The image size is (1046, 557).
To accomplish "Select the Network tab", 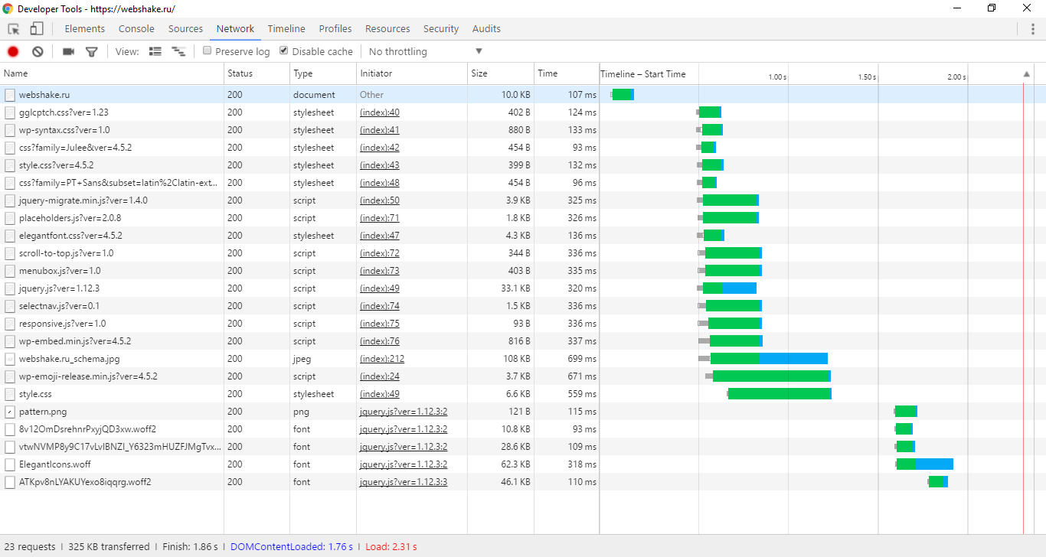I will (235, 29).
